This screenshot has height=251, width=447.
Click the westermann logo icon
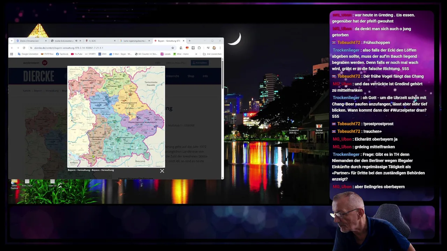tap(44, 63)
